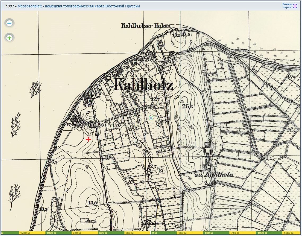Zoom in the map with plus button
302x236 pixels.
(10, 38)
